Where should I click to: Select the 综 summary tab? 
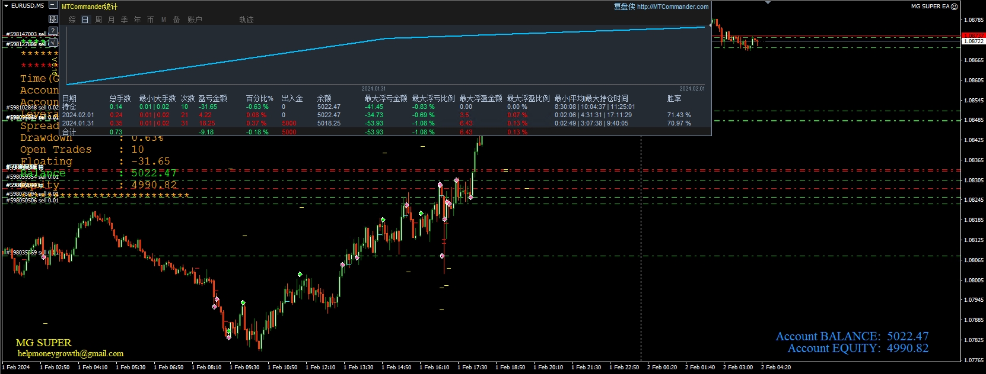(72, 20)
